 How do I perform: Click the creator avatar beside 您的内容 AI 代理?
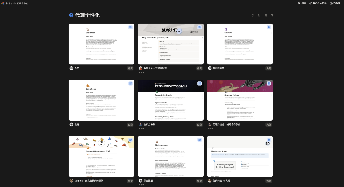[210, 181]
